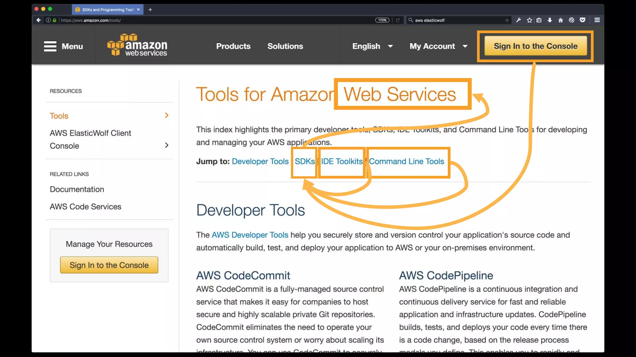Open a new browser tab
Viewport: 636px width, 357px height.
tap(150, 10)
